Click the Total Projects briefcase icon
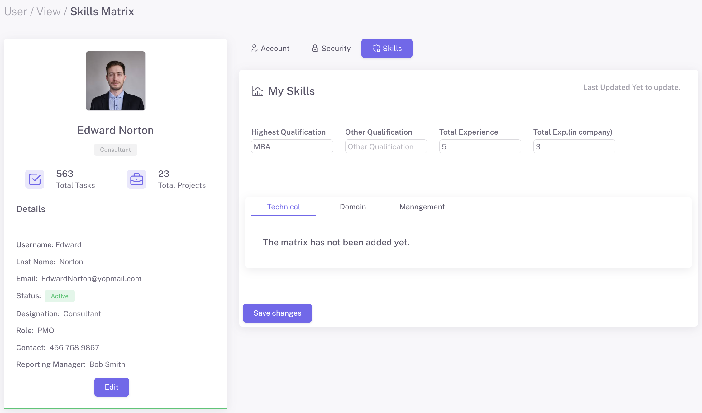The height and width of the screenshot is (413, 702). coord(136,179)
